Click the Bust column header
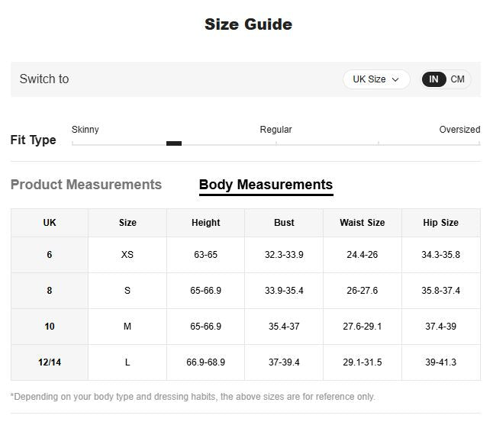Viewport: 493px width, 425px height. point(284,223)
